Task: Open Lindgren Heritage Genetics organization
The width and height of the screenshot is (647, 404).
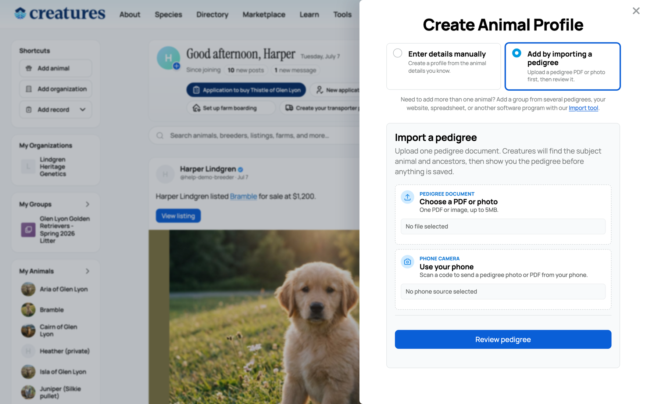Action: [x=53, y=167]
